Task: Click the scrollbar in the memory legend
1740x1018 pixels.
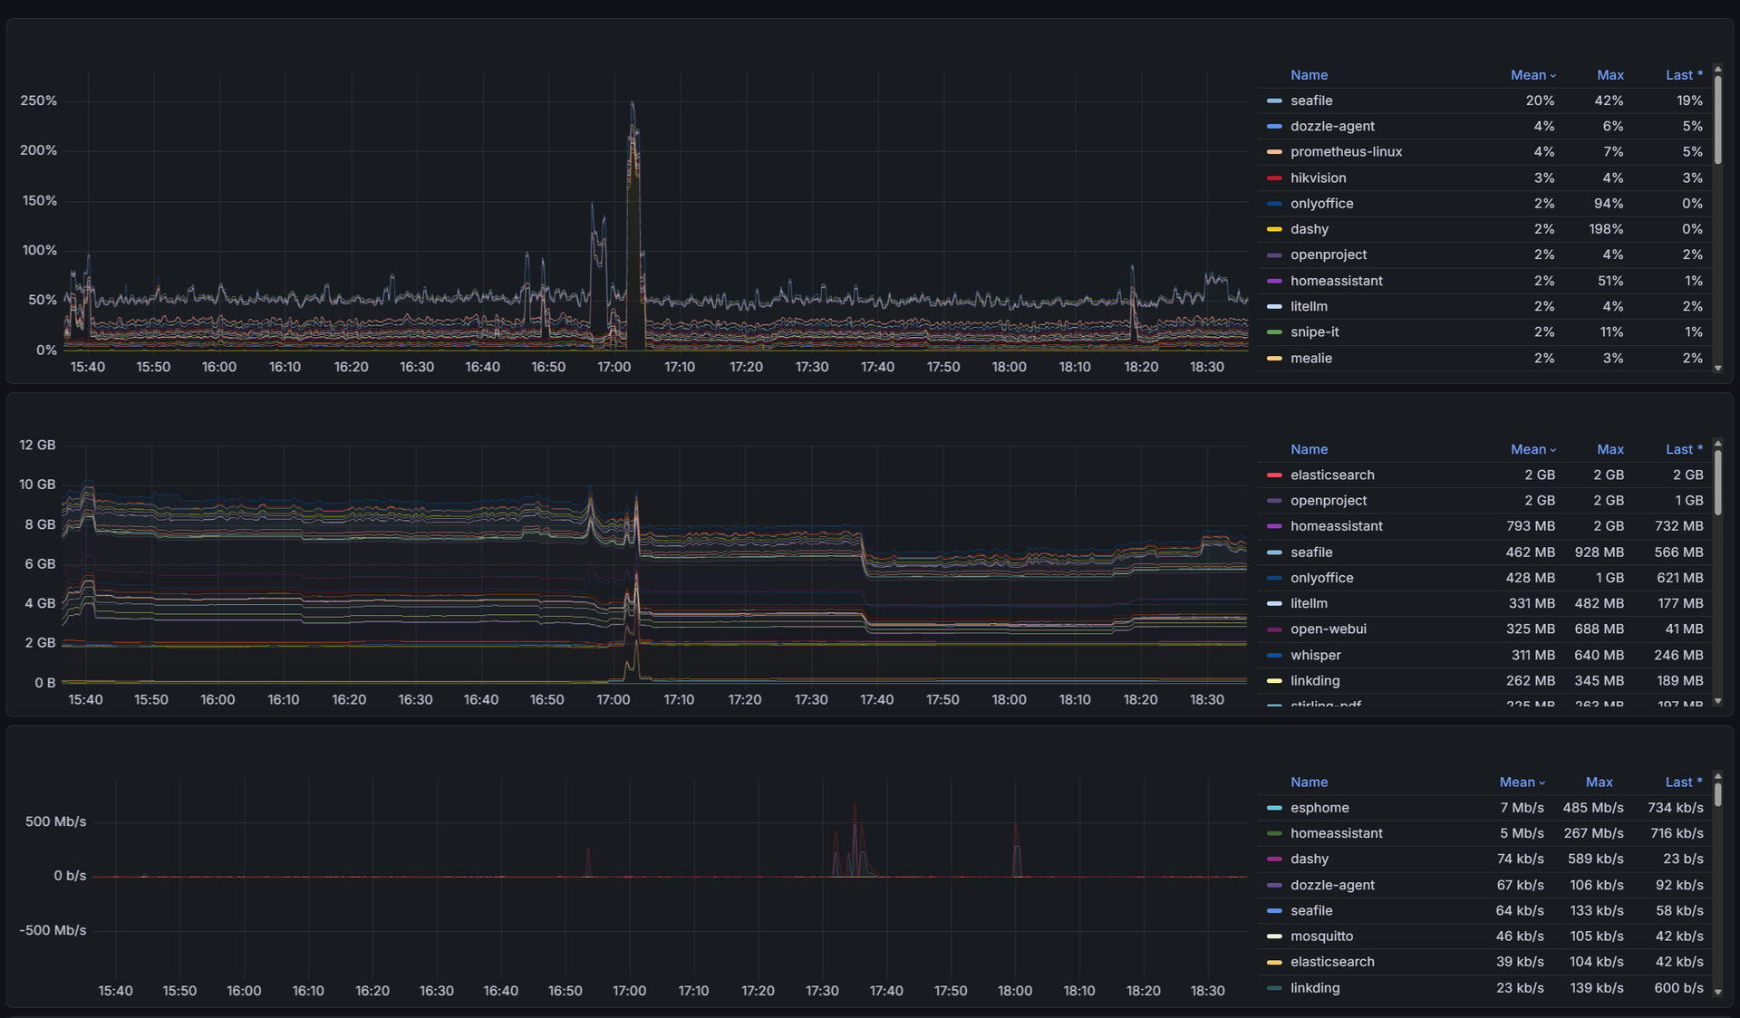Action: pos(1717,485)
